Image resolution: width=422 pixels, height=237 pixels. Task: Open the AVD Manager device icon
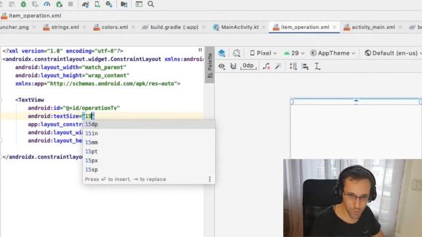pos(98,4)
